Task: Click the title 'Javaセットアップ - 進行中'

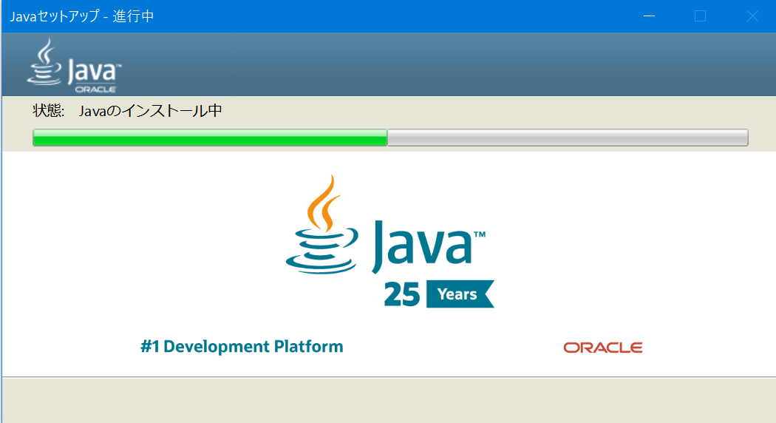Action: point(82,16)
